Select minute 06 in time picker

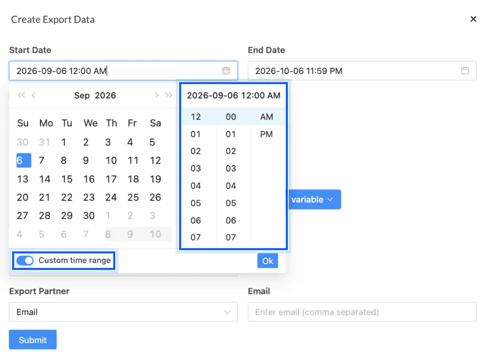tap(231, 221)
